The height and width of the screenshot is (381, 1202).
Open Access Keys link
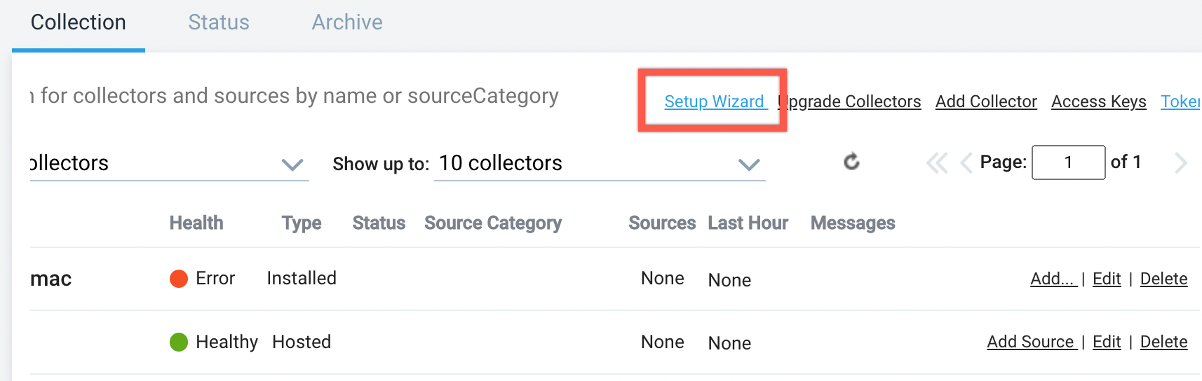point(1098,102)
